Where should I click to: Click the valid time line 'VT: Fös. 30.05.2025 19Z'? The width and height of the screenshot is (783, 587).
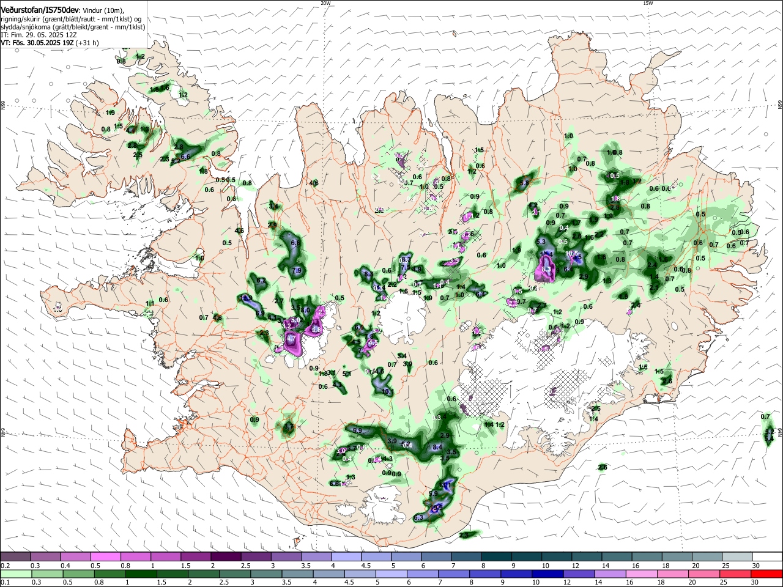pyautogui.click(x=37, y=43)
